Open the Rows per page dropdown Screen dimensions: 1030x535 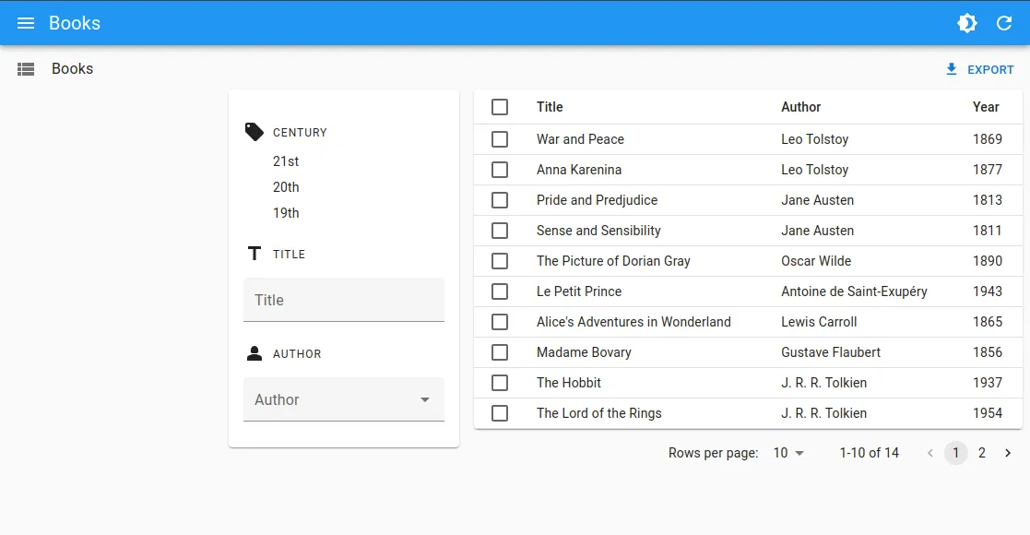(787, 453)
